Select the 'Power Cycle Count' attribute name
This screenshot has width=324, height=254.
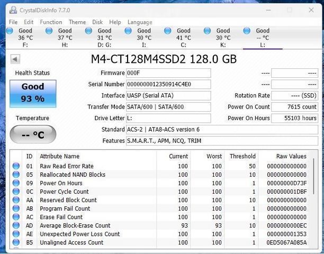pyautogui.click(x=64, y=192)
